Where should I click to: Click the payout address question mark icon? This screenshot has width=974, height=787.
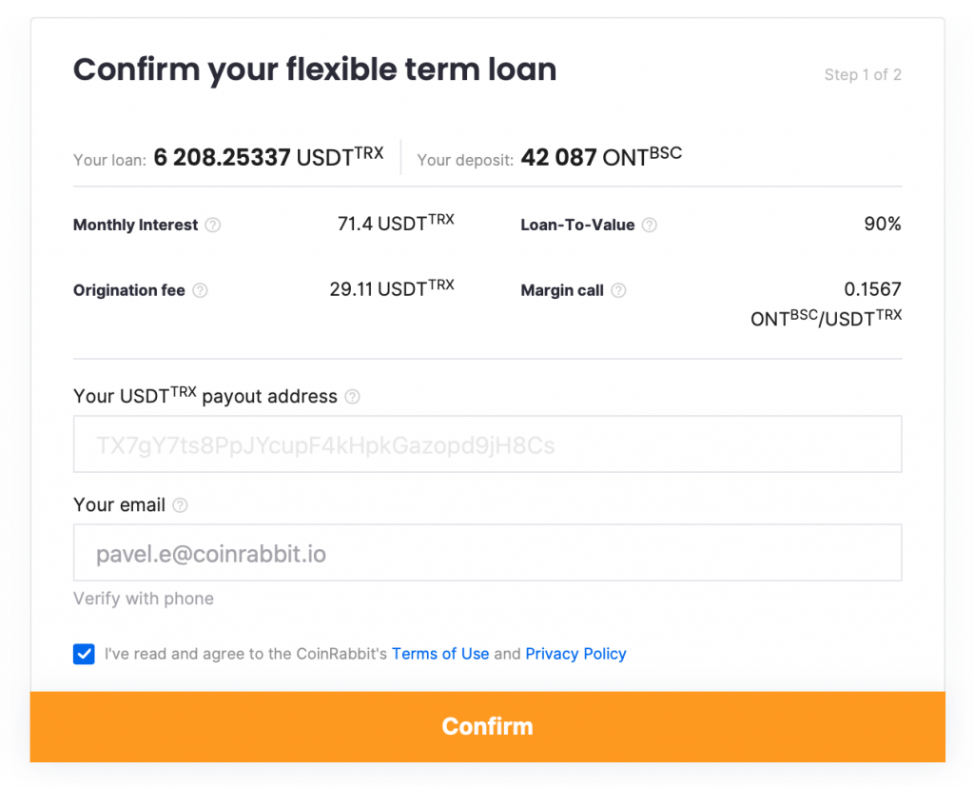pos(352,397)
